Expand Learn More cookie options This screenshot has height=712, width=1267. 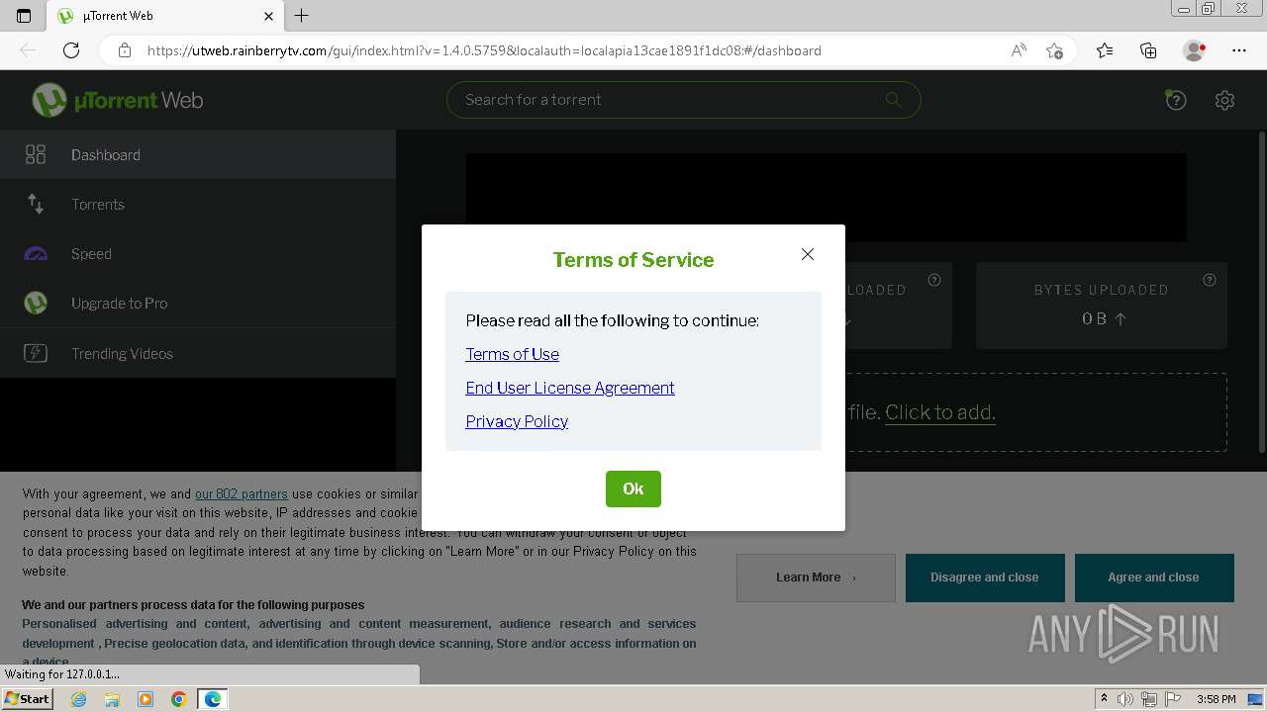(816, 578)
